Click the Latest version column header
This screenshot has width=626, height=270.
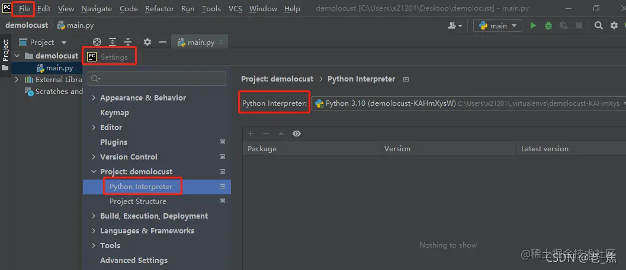[x=572, y=148]
